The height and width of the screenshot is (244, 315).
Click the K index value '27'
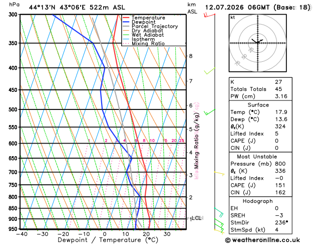pyautogui.click(x=278, y=82)
